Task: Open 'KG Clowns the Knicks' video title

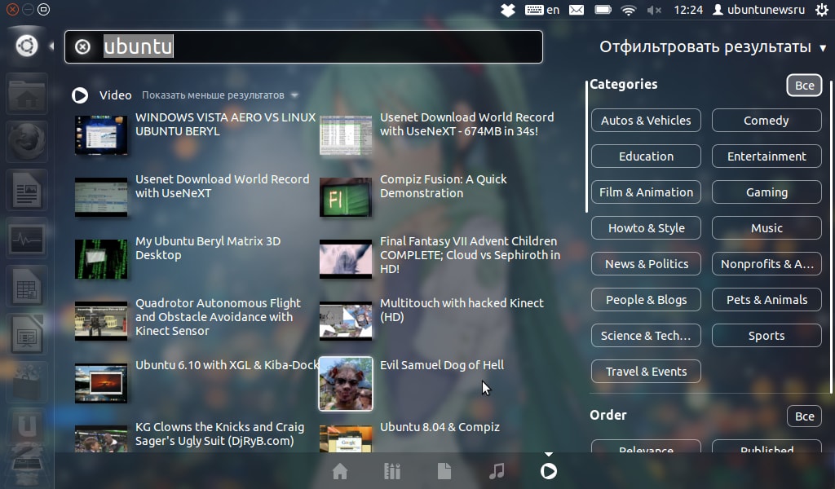Action: click(x=219, y=434)
